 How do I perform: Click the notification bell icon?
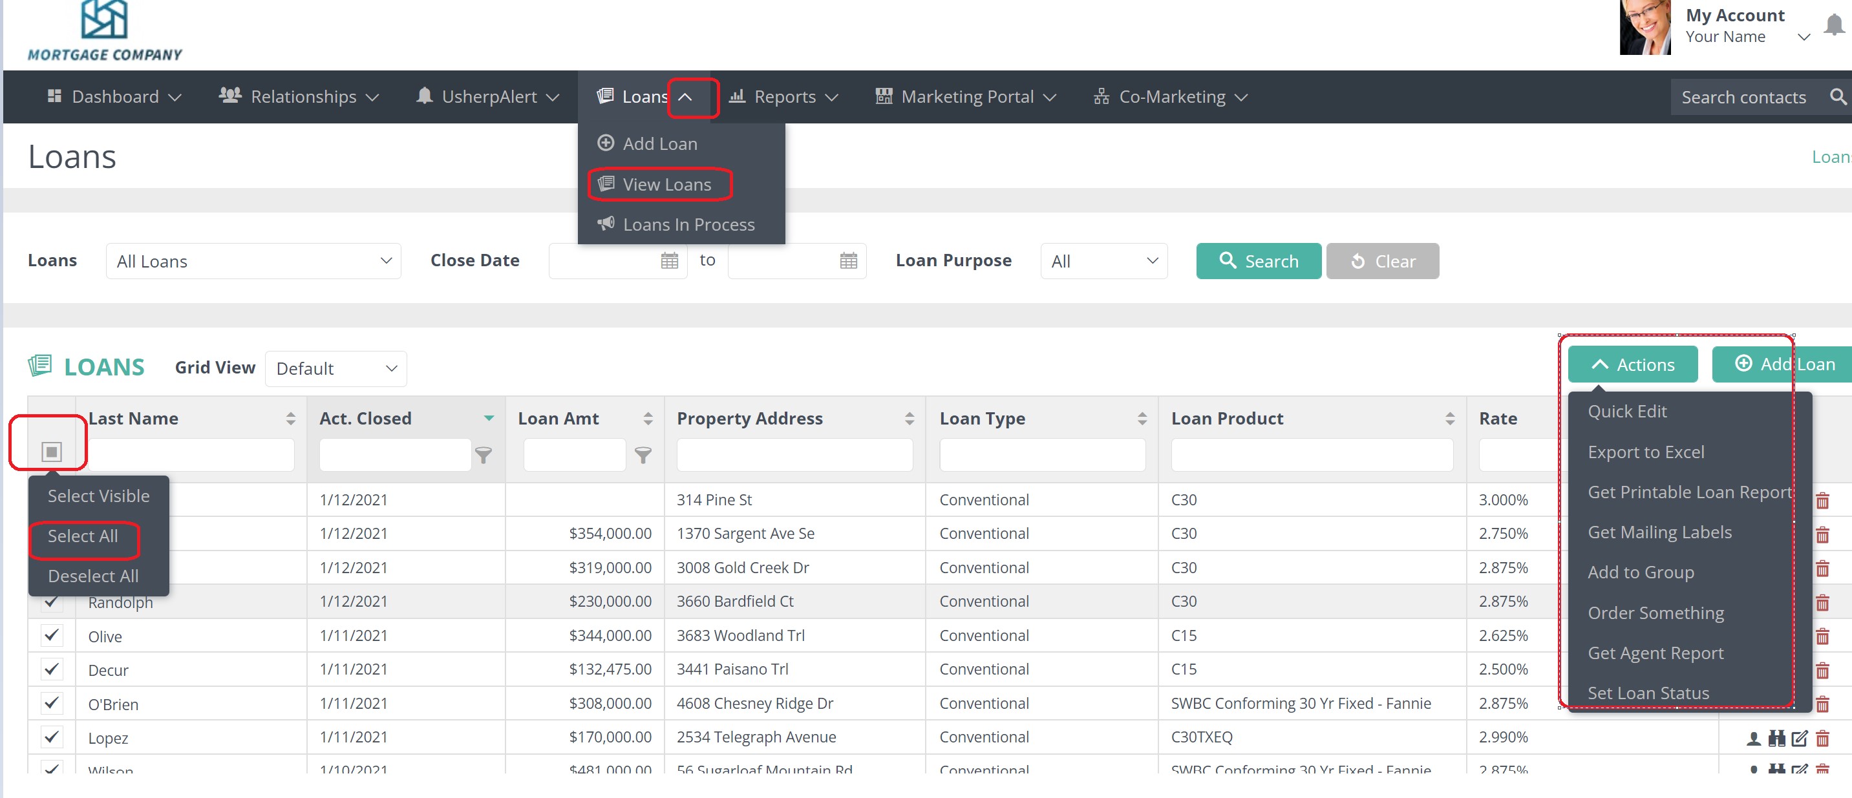pos(1834,25)
